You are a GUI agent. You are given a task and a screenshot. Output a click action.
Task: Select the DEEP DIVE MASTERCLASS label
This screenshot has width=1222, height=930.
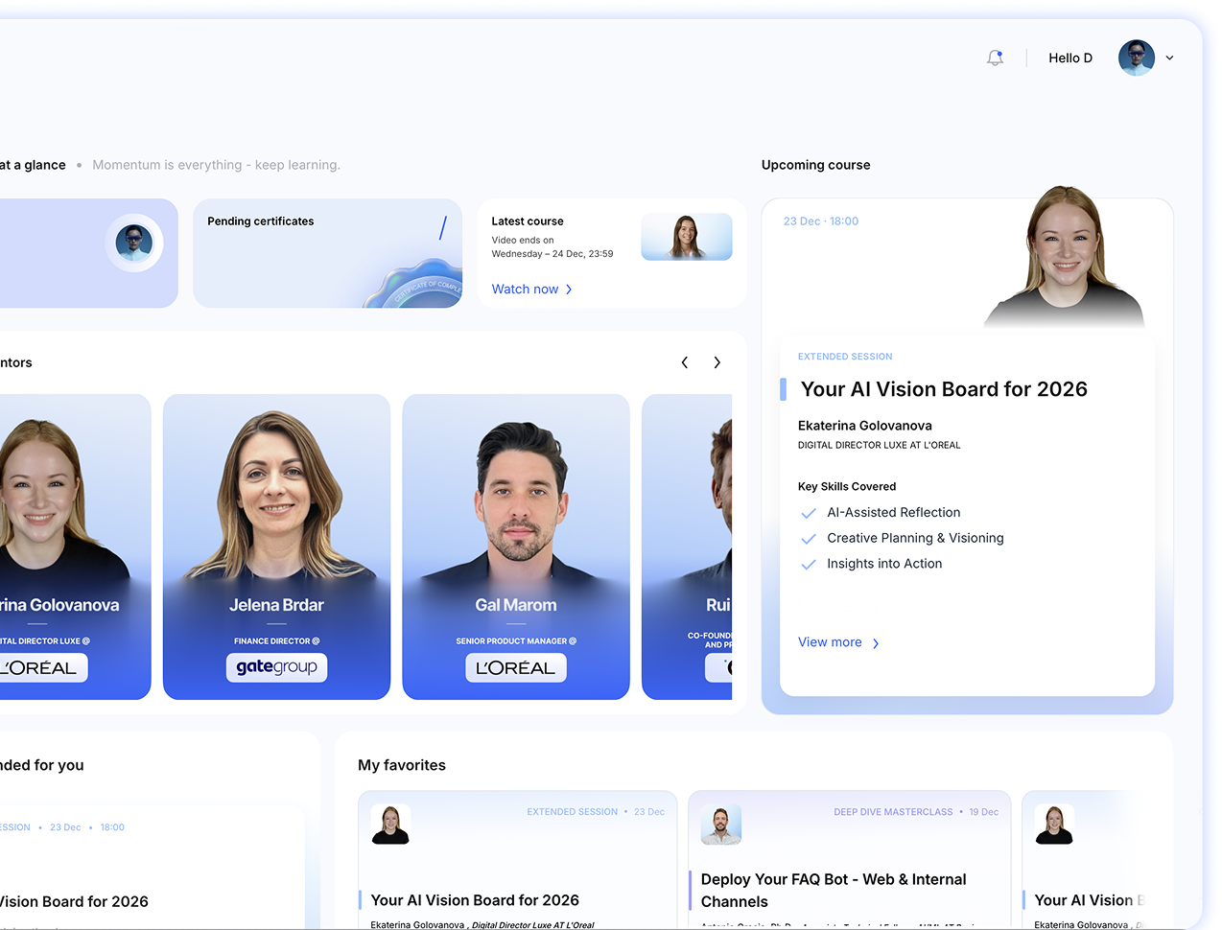pos(892,811)
